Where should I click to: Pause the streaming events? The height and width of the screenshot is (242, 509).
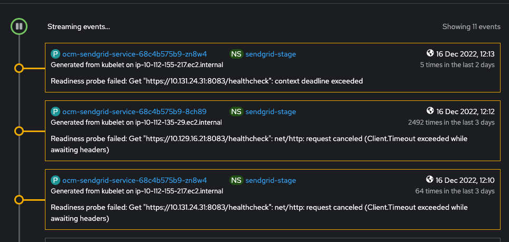pos(19,26)
